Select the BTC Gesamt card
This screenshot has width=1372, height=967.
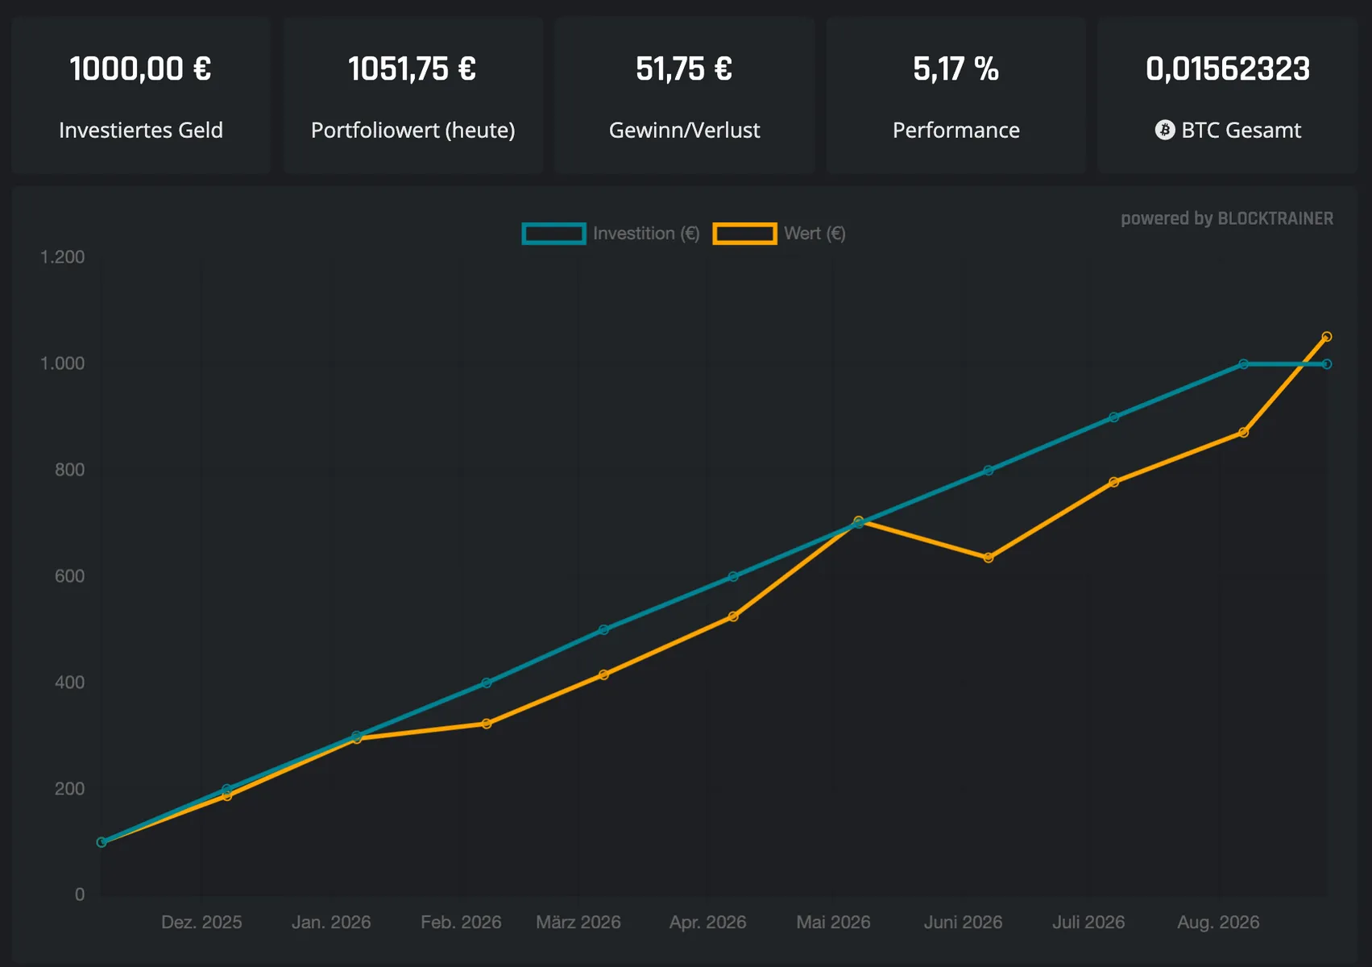1227,95
